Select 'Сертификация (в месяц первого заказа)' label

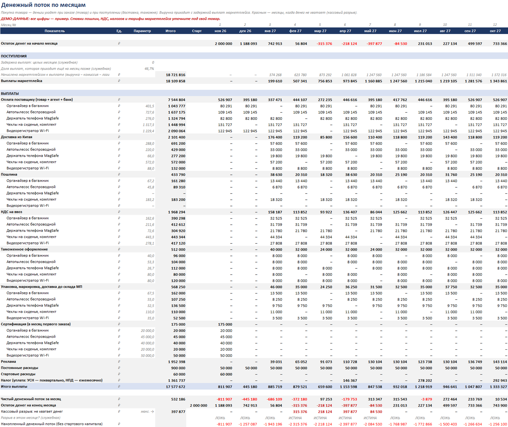[36, 324]
